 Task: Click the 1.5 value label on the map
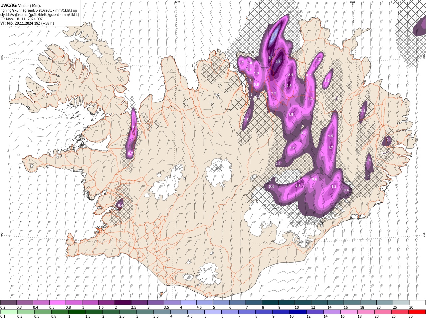click(330, 136)
